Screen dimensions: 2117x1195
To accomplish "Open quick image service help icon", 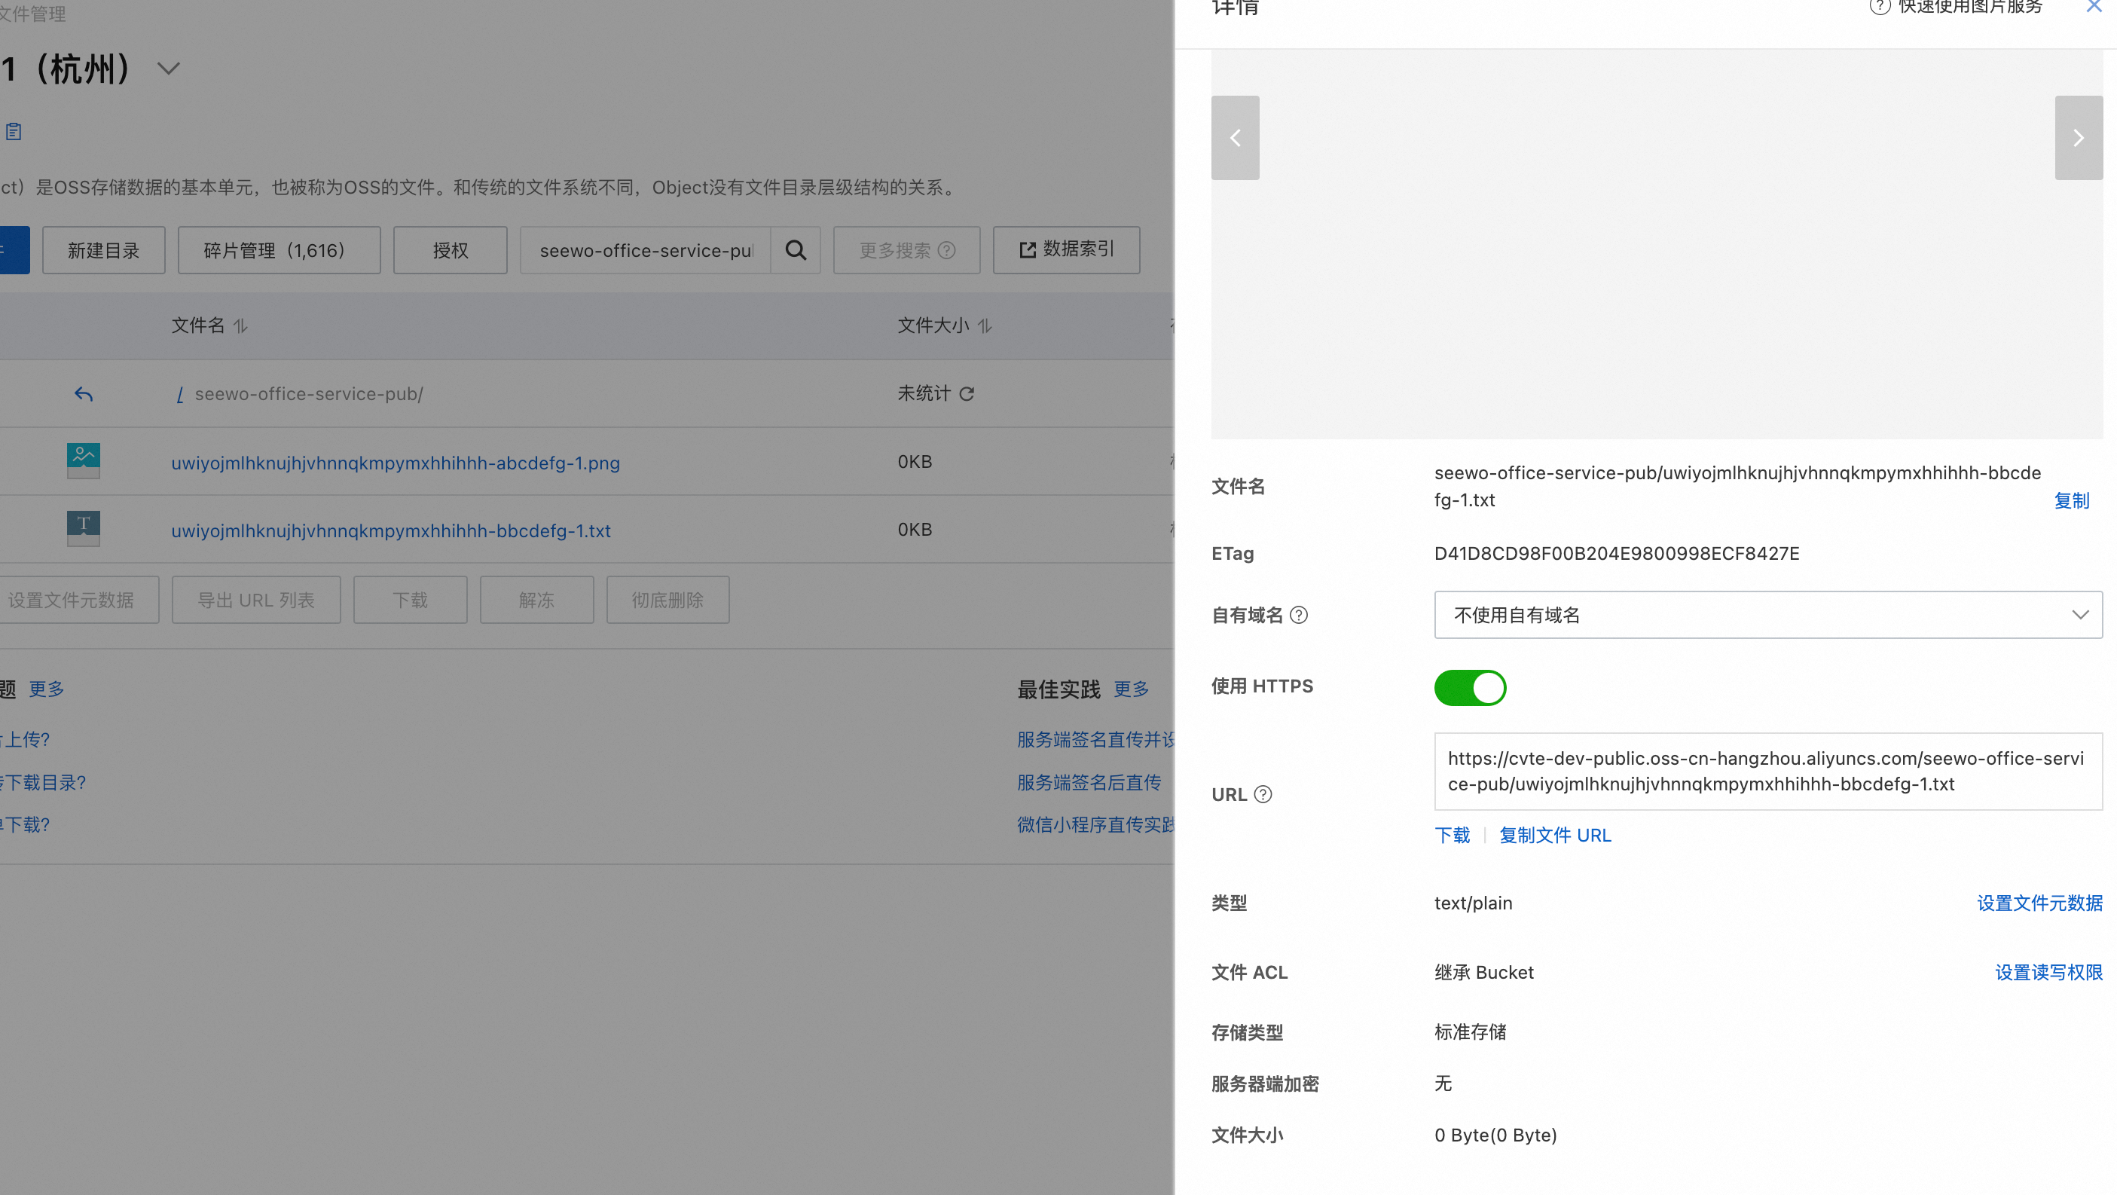I will [x=1880, y=7].
